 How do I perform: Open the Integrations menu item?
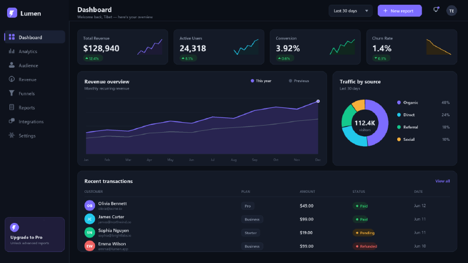click(x=35, y=121)
